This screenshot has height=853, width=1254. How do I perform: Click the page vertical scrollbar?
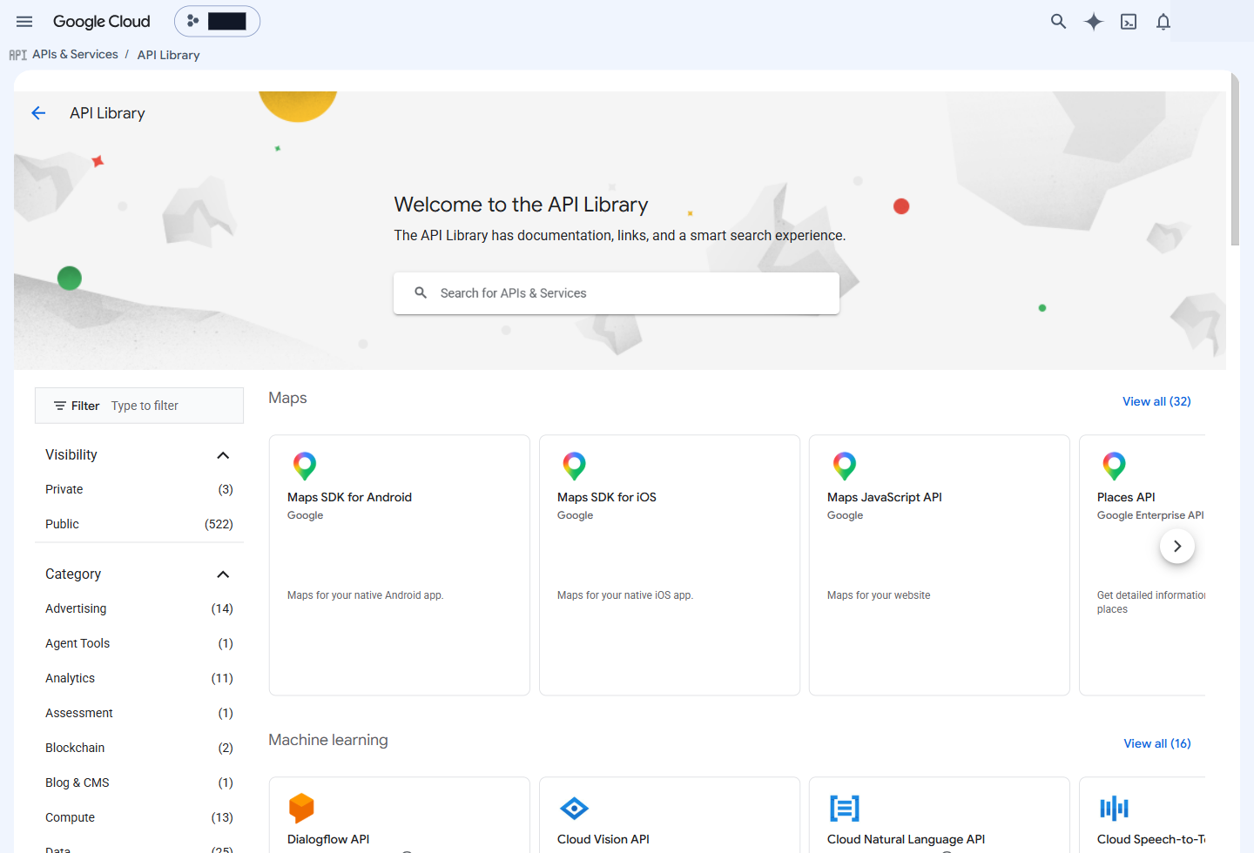click(1235, 159)
